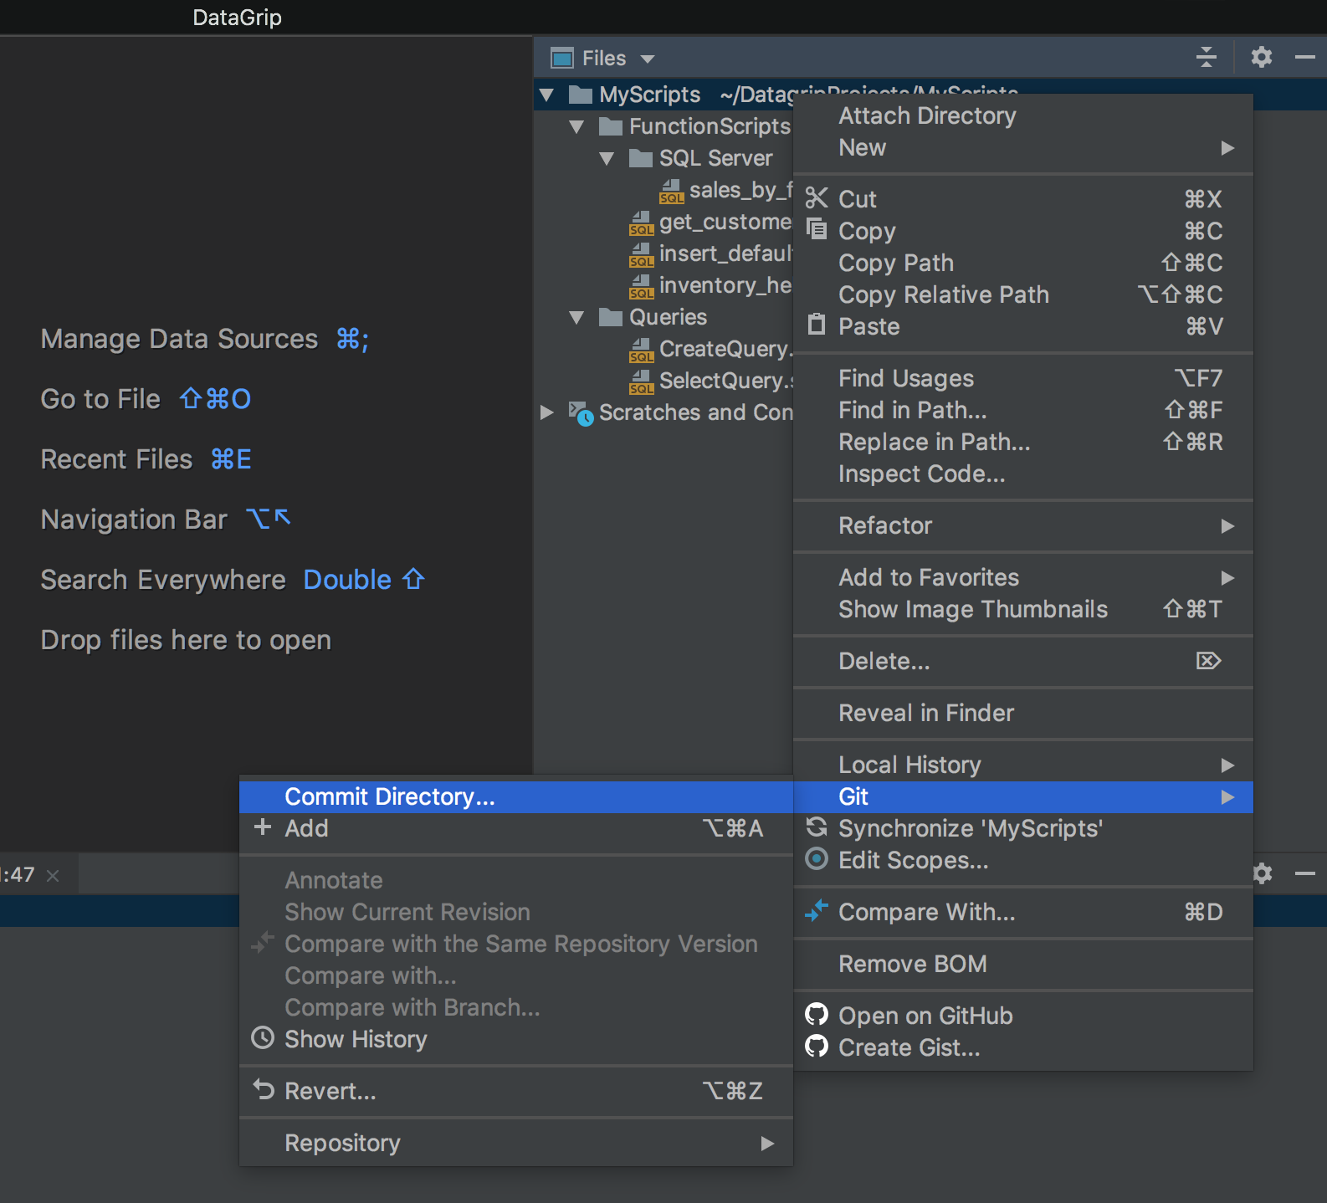This screenshot has height=1203, width=1327.
Task: Collapse the SQL Server folder
Action: [607, 159]
